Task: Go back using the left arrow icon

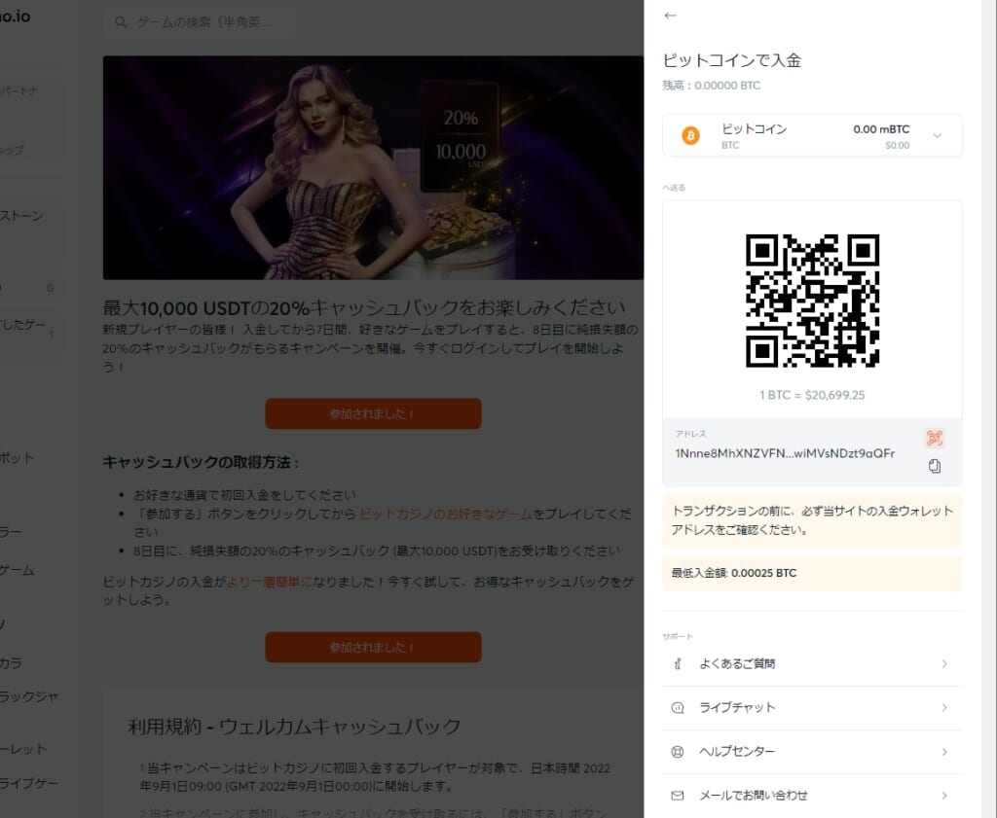Action: click(x=670, y=16)
